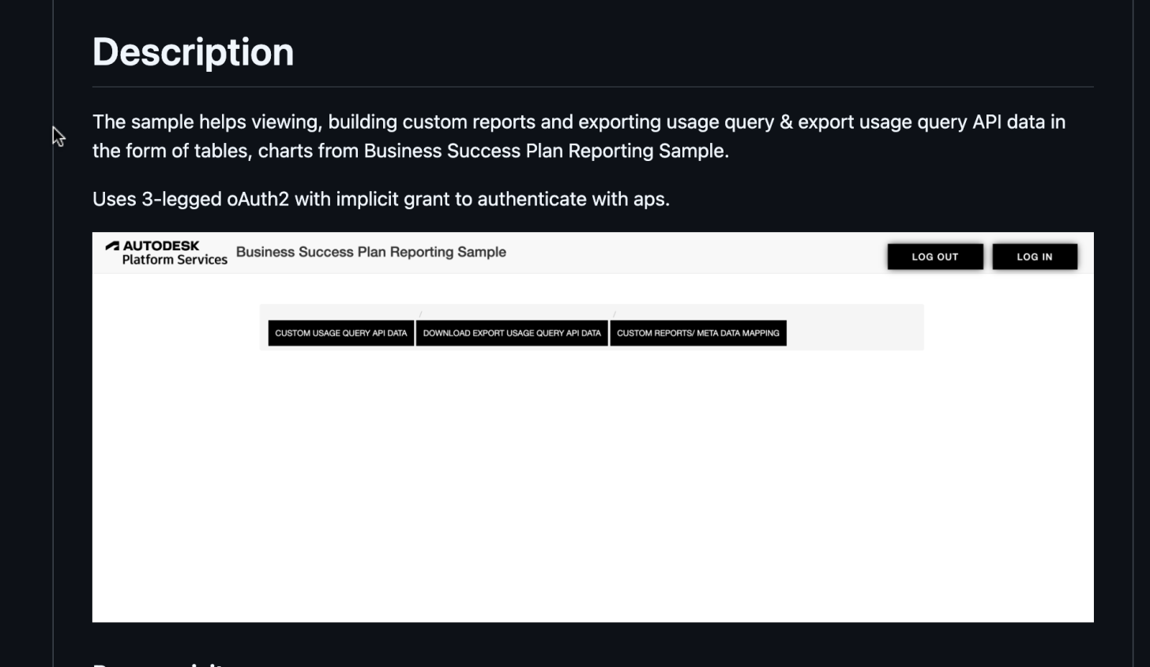This screenshot has width=1150, height=667.
Task: Click the first description paragraph text
Action: (x=579, y=136)
